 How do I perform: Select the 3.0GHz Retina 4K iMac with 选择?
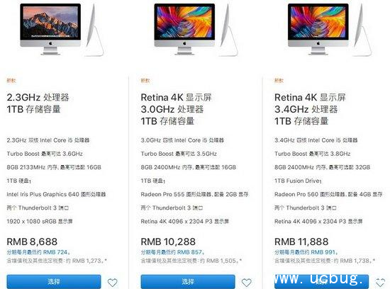[x=188, y=281]
